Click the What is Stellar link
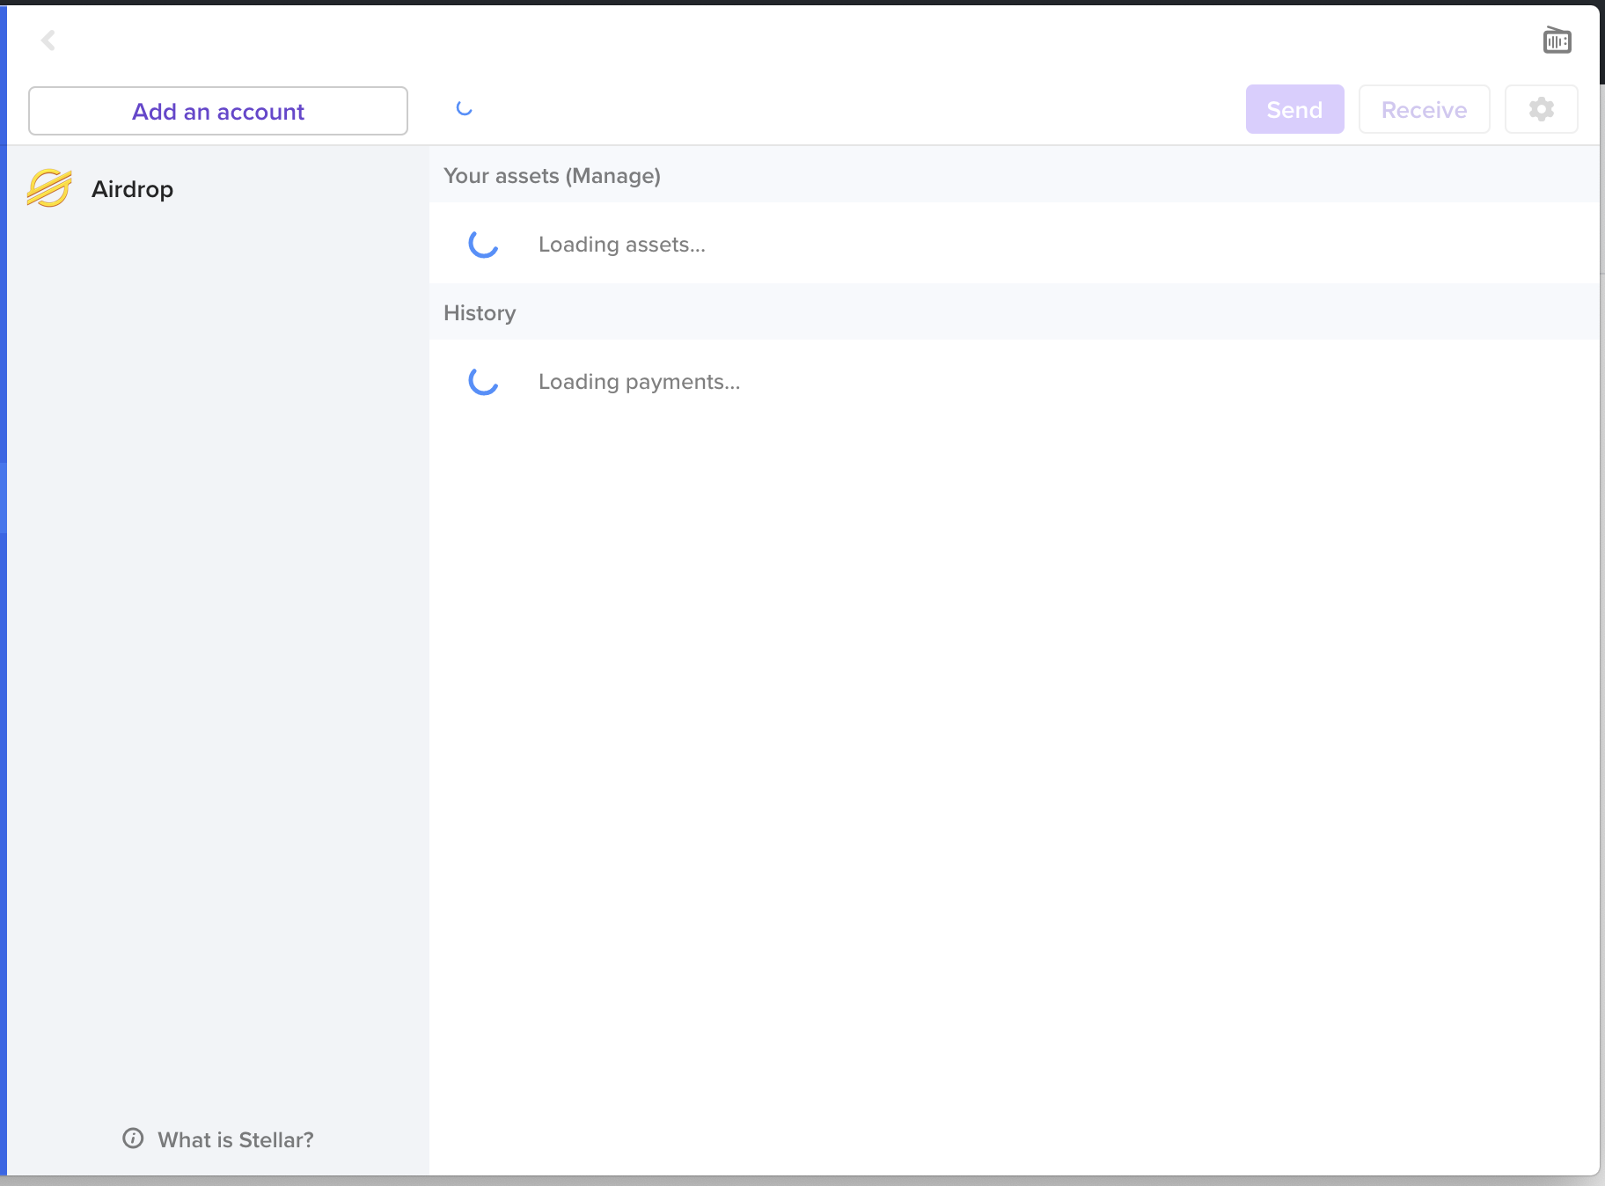 point(235,1138)
